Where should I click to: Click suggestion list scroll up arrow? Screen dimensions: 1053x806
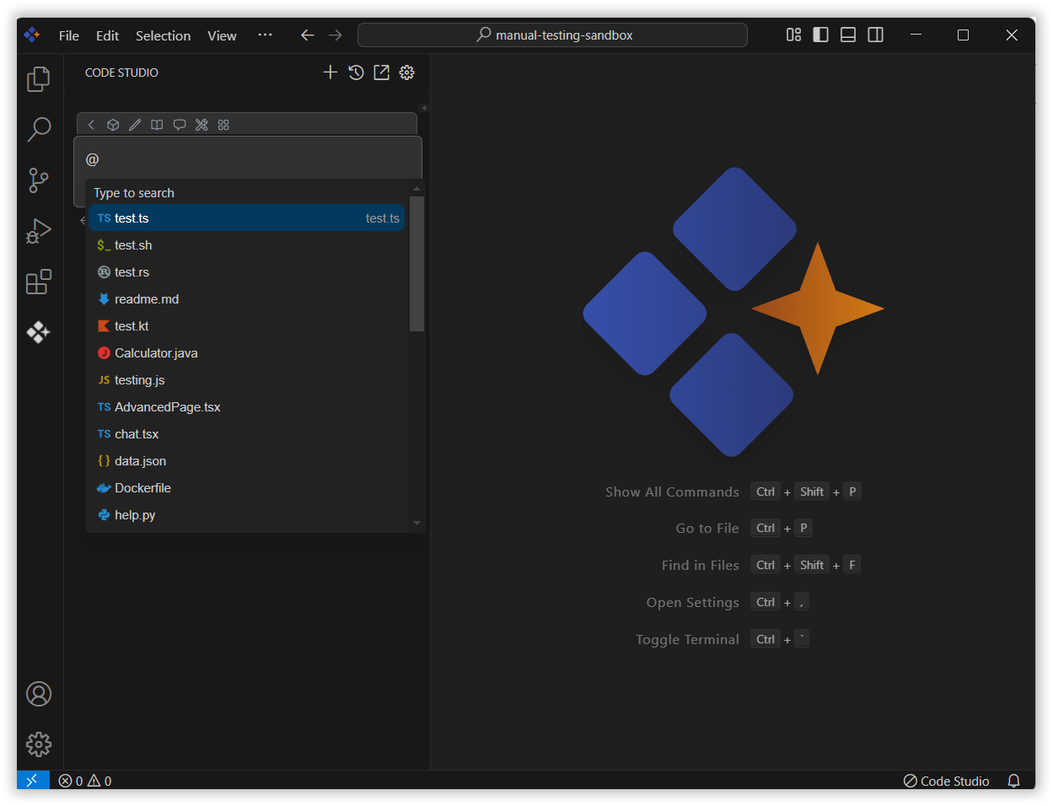click(416, 189)
